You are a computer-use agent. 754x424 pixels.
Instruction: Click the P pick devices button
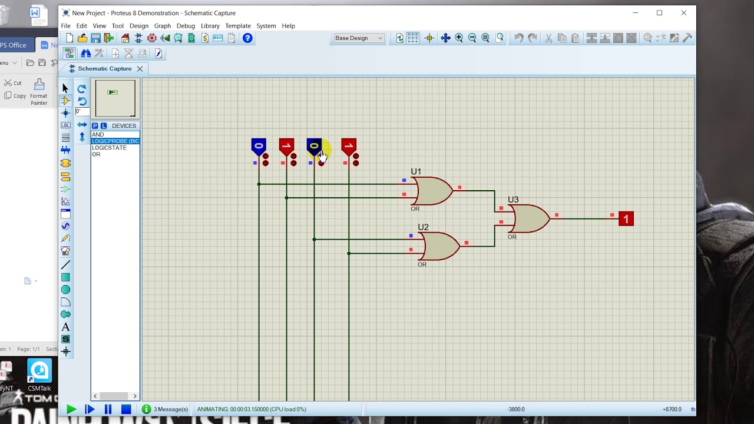tap(95, 125)
